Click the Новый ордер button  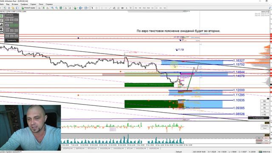coord(28,8)
